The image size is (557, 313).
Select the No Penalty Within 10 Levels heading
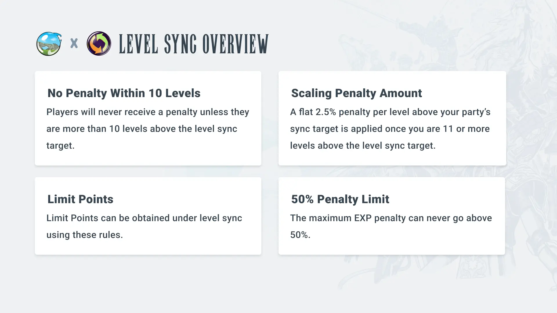[124, 93]
